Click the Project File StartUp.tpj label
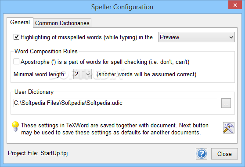This screenshot has height=167, width=245. point(38,153)
